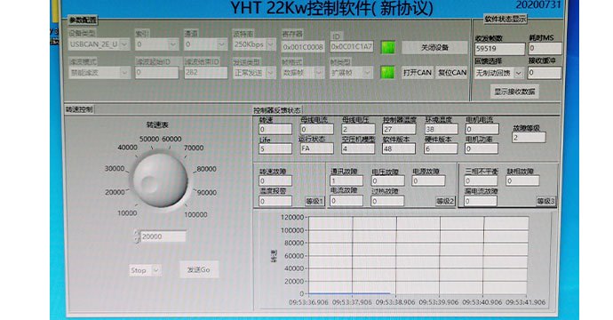Click the 漏电流故障 value field
This screenshot has height=320, width=613.
[481, 201]
